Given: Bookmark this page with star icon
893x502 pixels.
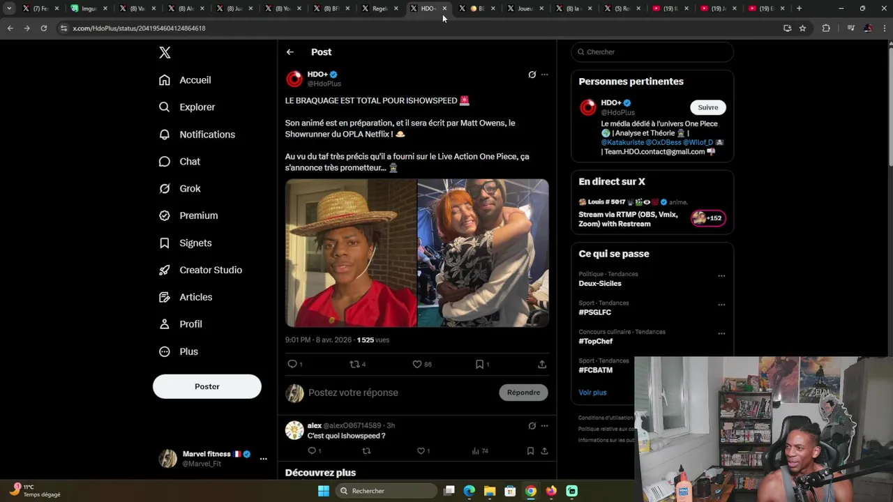Looking at the screenshot, I should click(802, 29).
